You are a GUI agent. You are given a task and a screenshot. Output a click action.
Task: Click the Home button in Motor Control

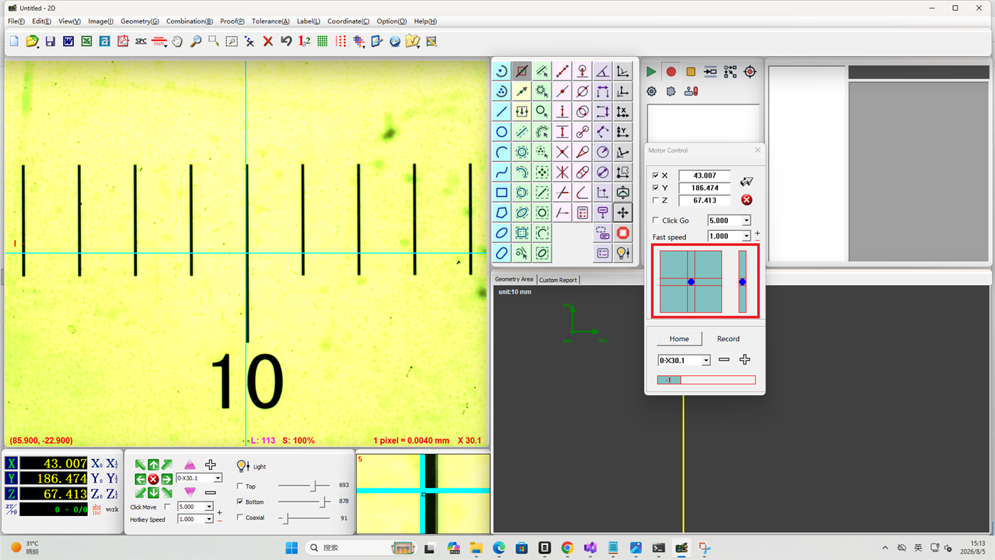pyautogui.click(x=679, y=339)
